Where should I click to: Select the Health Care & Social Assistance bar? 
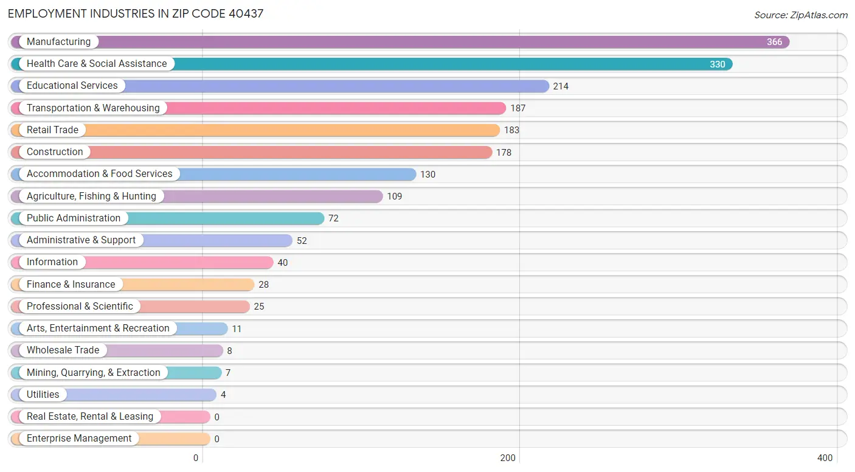(x=372, y=64)
